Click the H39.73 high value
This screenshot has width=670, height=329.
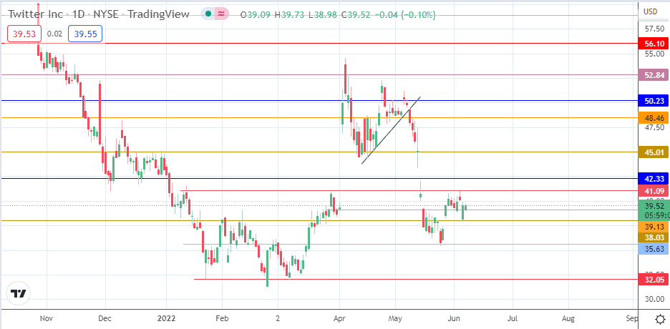[x=289, y=15]
